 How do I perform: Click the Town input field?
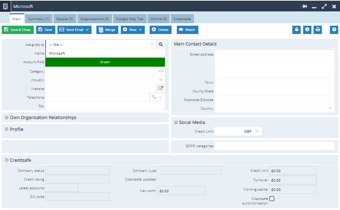click(275, 82)
